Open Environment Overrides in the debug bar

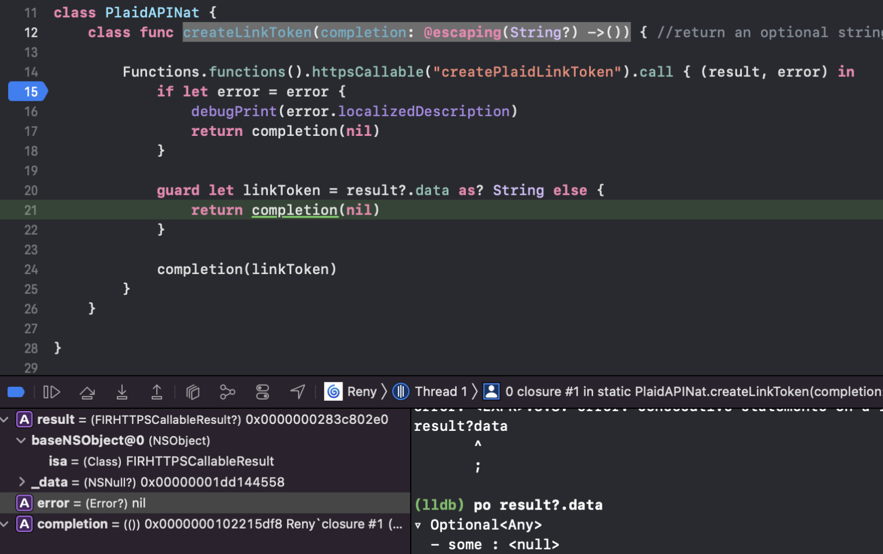[262, 392]
